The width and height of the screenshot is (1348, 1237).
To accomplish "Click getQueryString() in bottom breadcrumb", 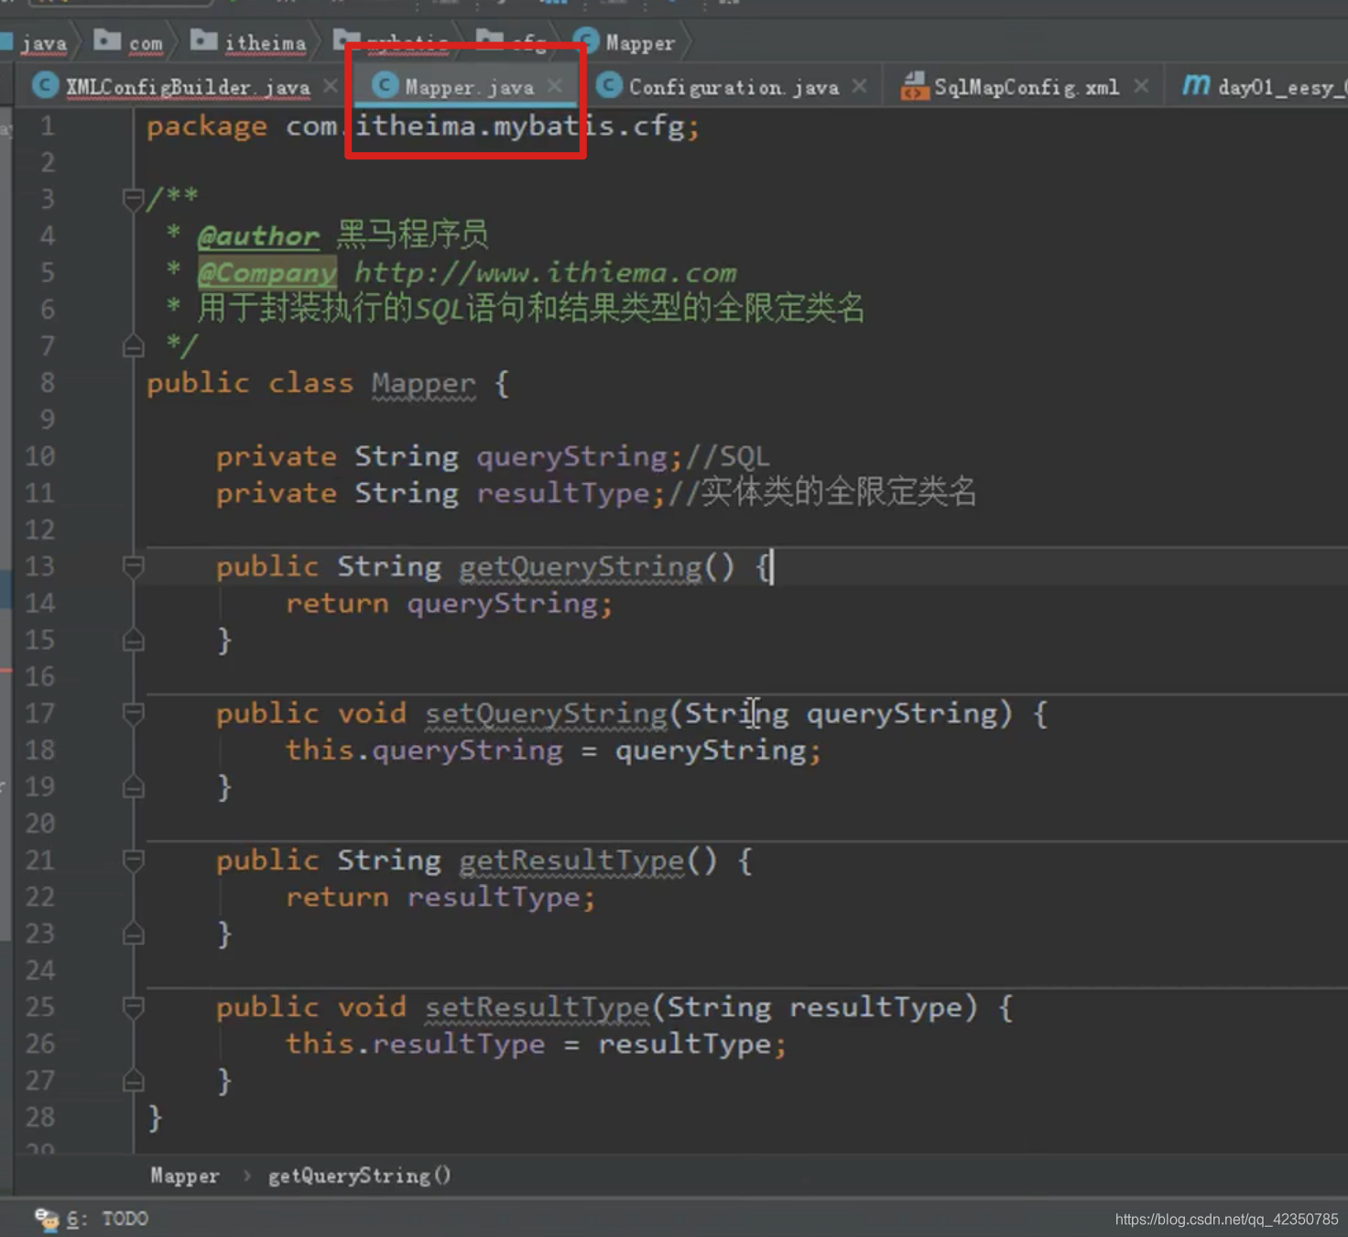I will pyautogui.click(x=359, y=1176).
